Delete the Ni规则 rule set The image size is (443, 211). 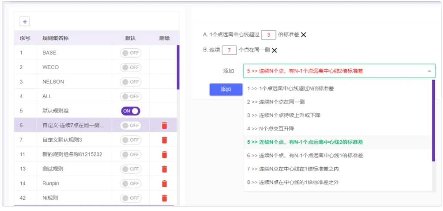pos(164,198)
